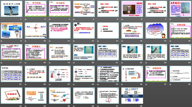Select the 学情展示 slide thumbnail
This screenshot has width=192, height=107.
(x=35, y=52)
